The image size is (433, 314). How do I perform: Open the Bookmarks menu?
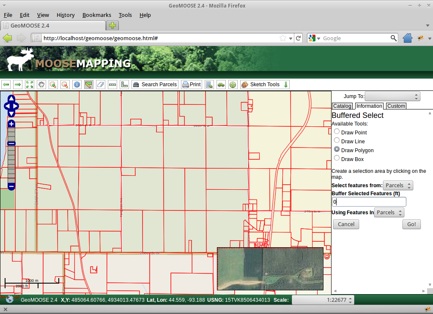tap(97, 15)
